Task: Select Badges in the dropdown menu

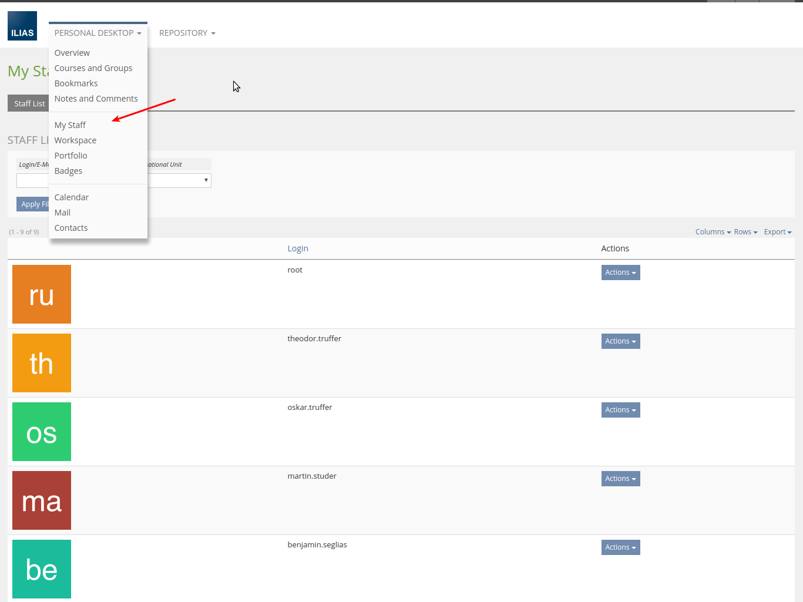Action: (68, 171)
